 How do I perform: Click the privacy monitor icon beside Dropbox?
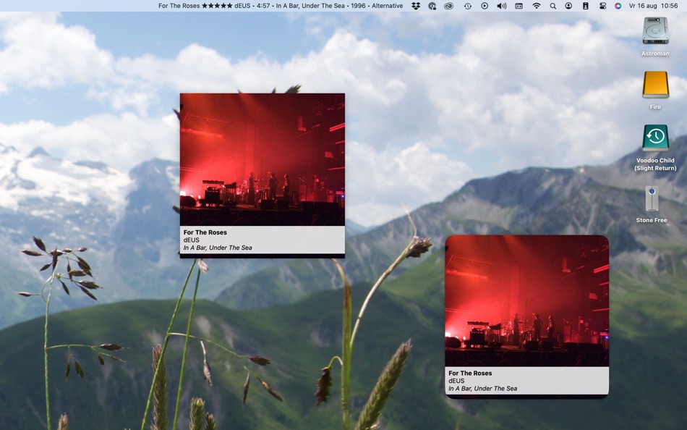point(432,5)
